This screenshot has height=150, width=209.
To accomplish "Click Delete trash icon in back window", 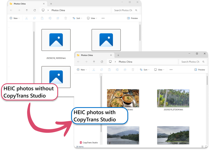I will (66, 18).
